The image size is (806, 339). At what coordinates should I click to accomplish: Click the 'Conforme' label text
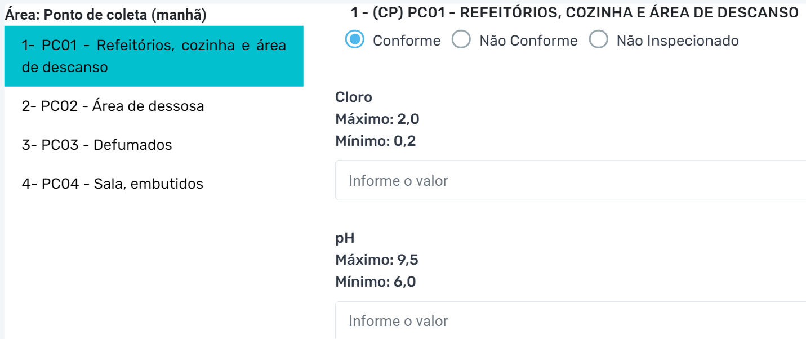[407, 41]
